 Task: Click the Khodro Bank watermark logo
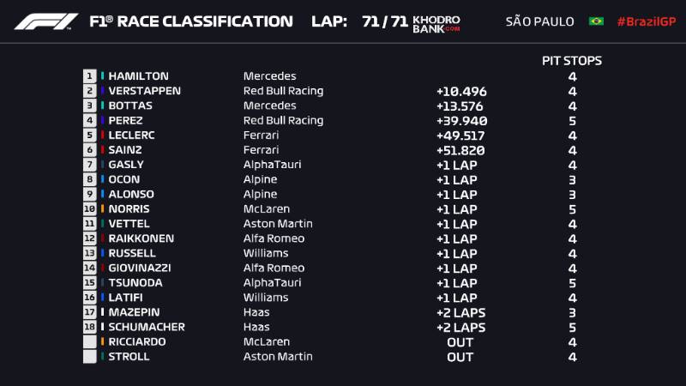point(436,24)
